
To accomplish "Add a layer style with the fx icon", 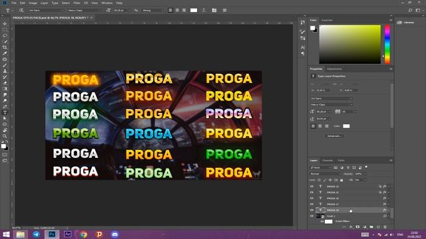I will coord(351,227).
